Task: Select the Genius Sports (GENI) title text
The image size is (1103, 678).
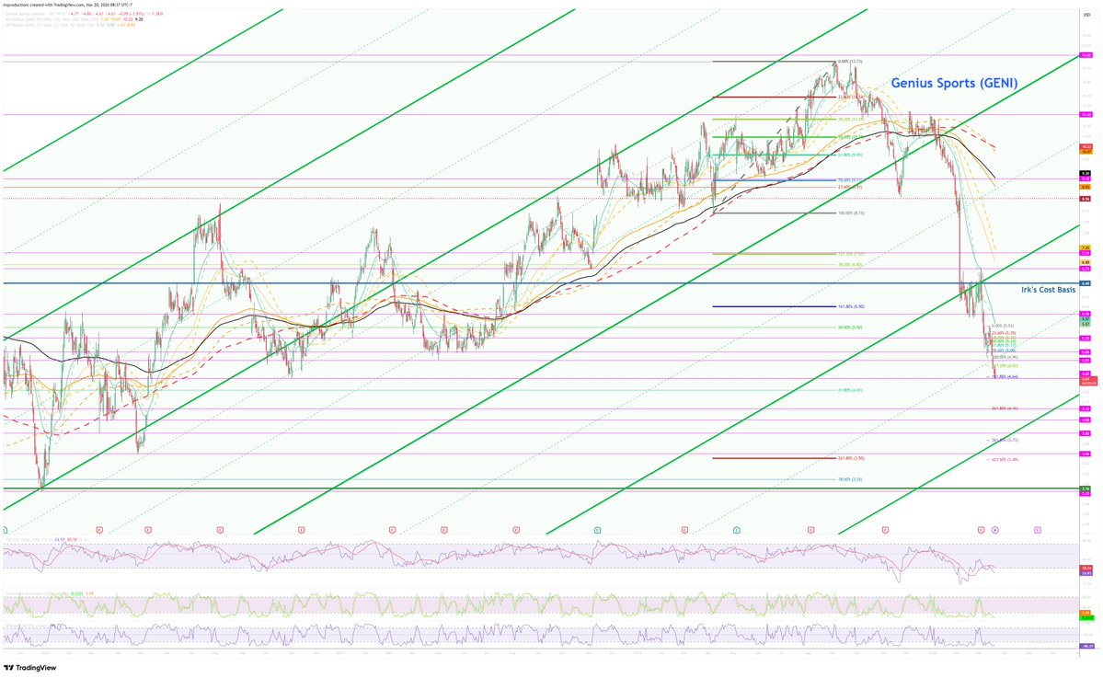Action: (x=954, y=83)
